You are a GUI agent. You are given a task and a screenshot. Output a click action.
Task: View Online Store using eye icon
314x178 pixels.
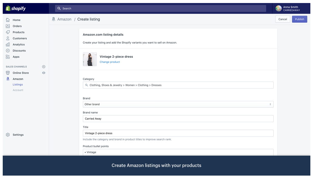pos(44,73)
